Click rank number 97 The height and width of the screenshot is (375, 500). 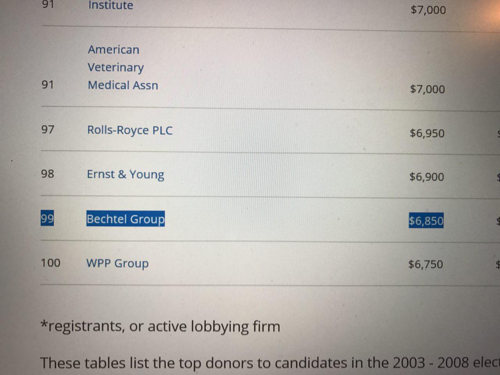coord(48,129)
